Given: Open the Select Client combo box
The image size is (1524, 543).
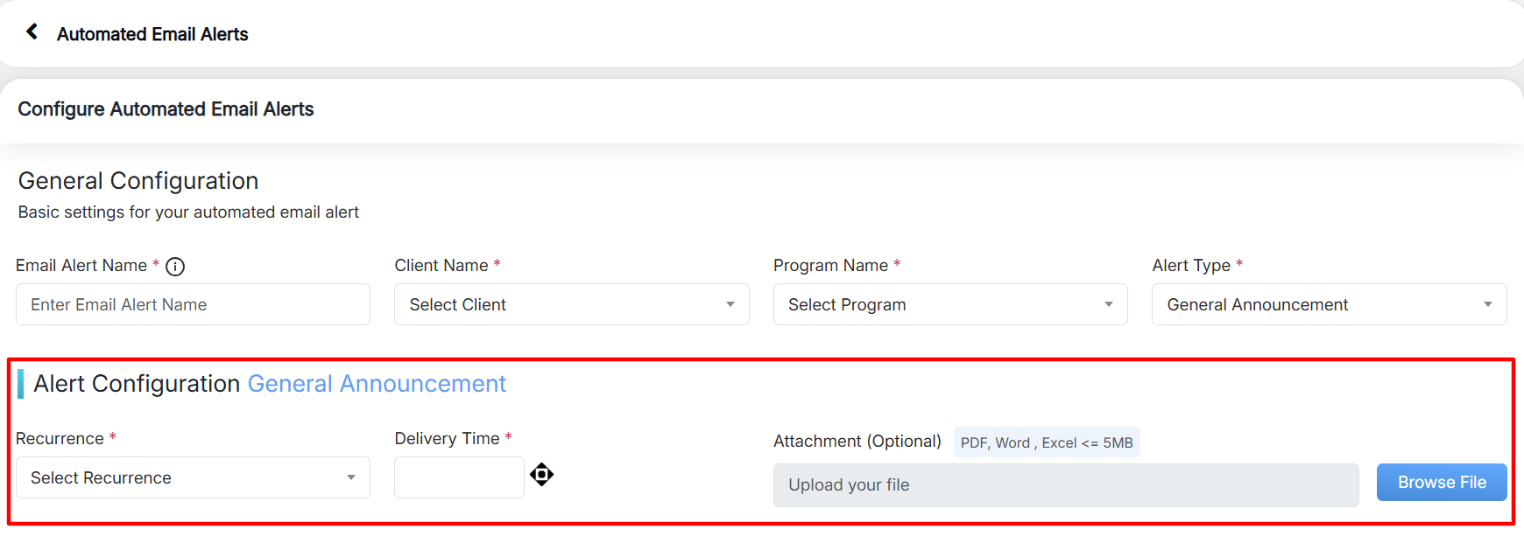Looking at the screenshot, I should click(x=561, y=304).
